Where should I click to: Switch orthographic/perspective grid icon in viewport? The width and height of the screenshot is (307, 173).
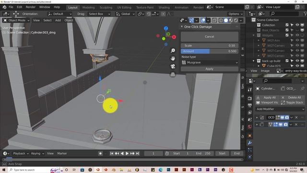pyautogui.click(x=173, y=74)
